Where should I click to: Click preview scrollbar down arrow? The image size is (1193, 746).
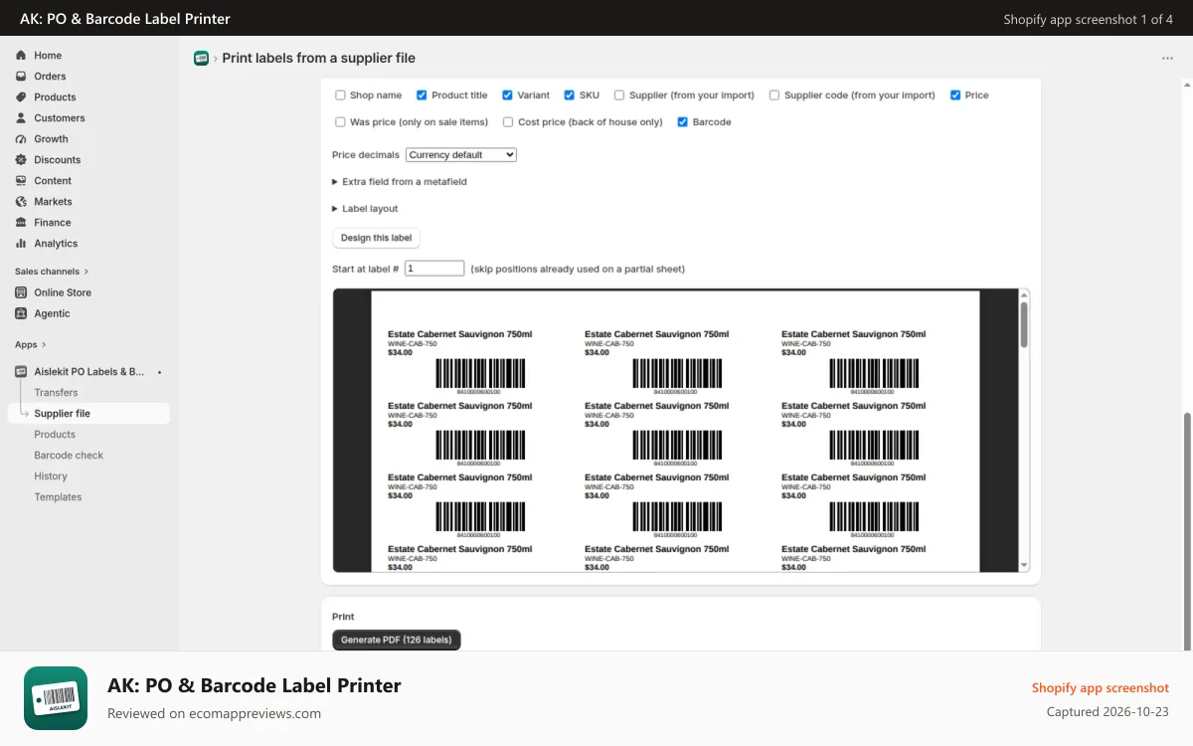click(1024, 566)
